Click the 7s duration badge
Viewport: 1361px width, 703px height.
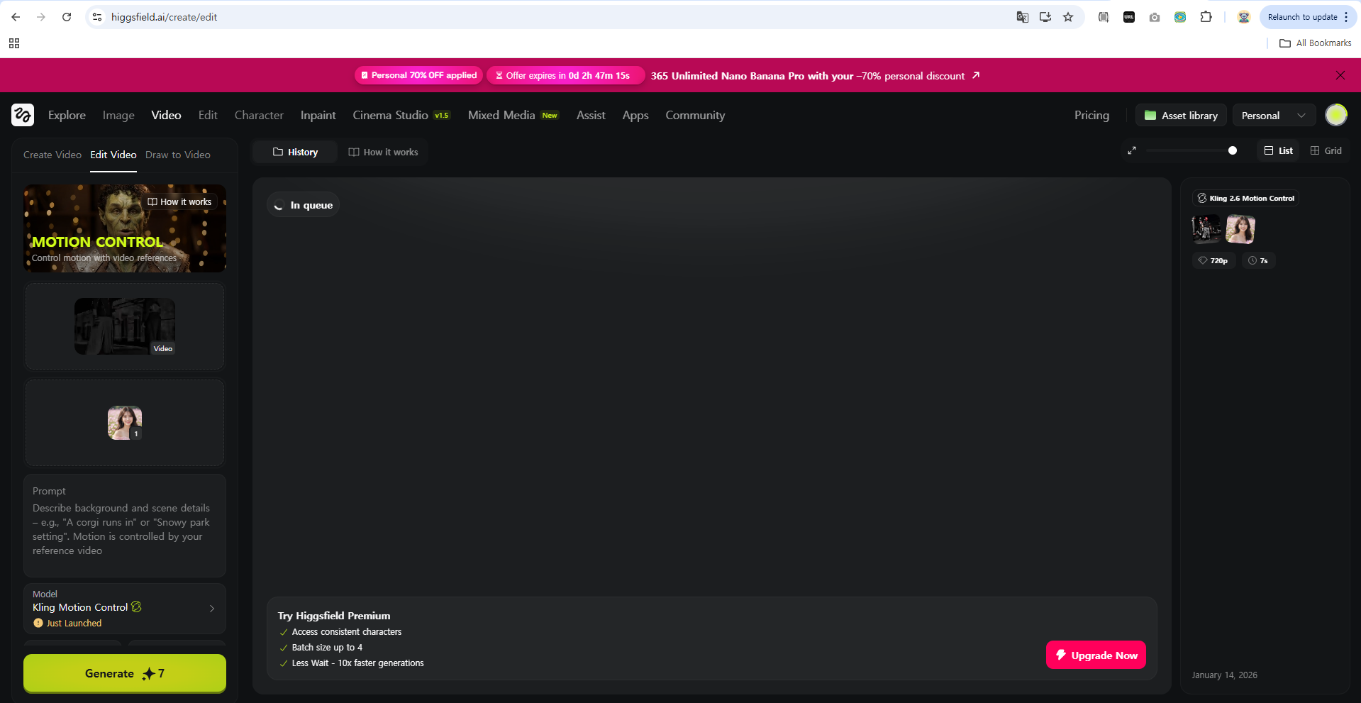click(x=1258, y=260)
